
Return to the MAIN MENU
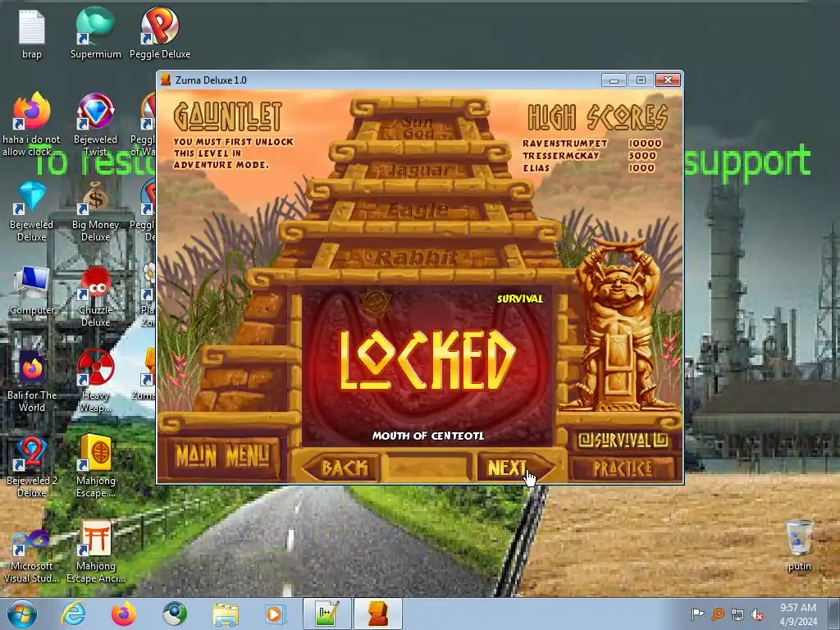click(222, 456)
